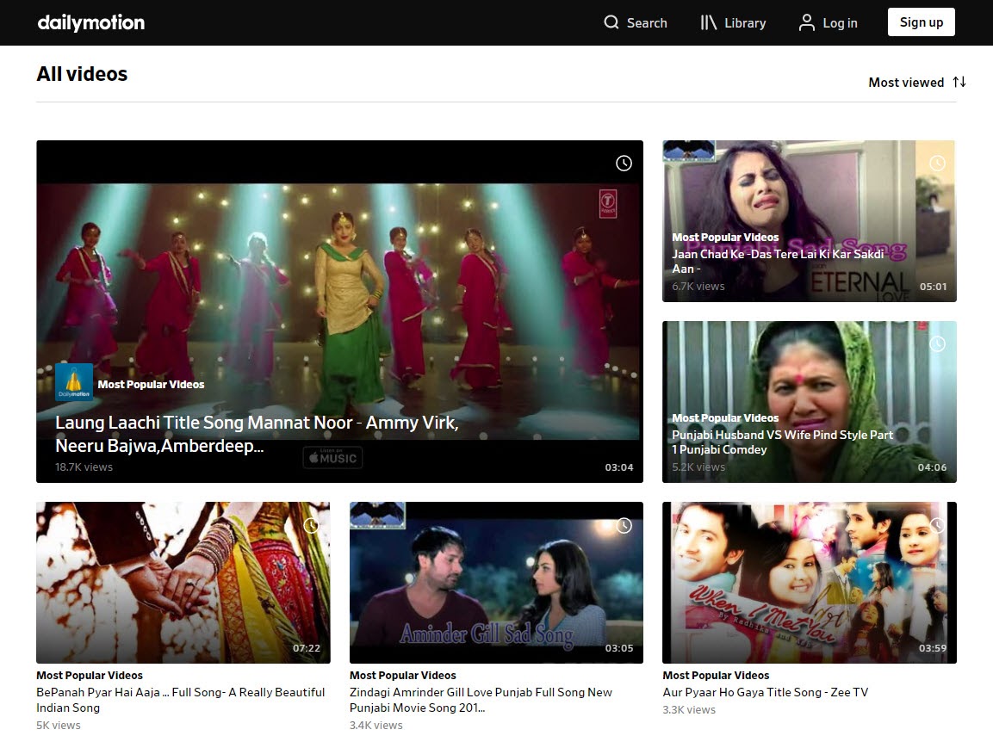The image size is (993, 748).
Task: Click the clock icon on Jaan Chad Ke video
Action: click(x=936, y=163)
